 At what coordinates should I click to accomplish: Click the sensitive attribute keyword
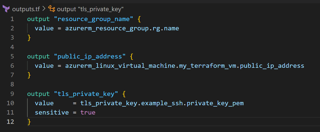pyautogui.click(x=52, y=112)
